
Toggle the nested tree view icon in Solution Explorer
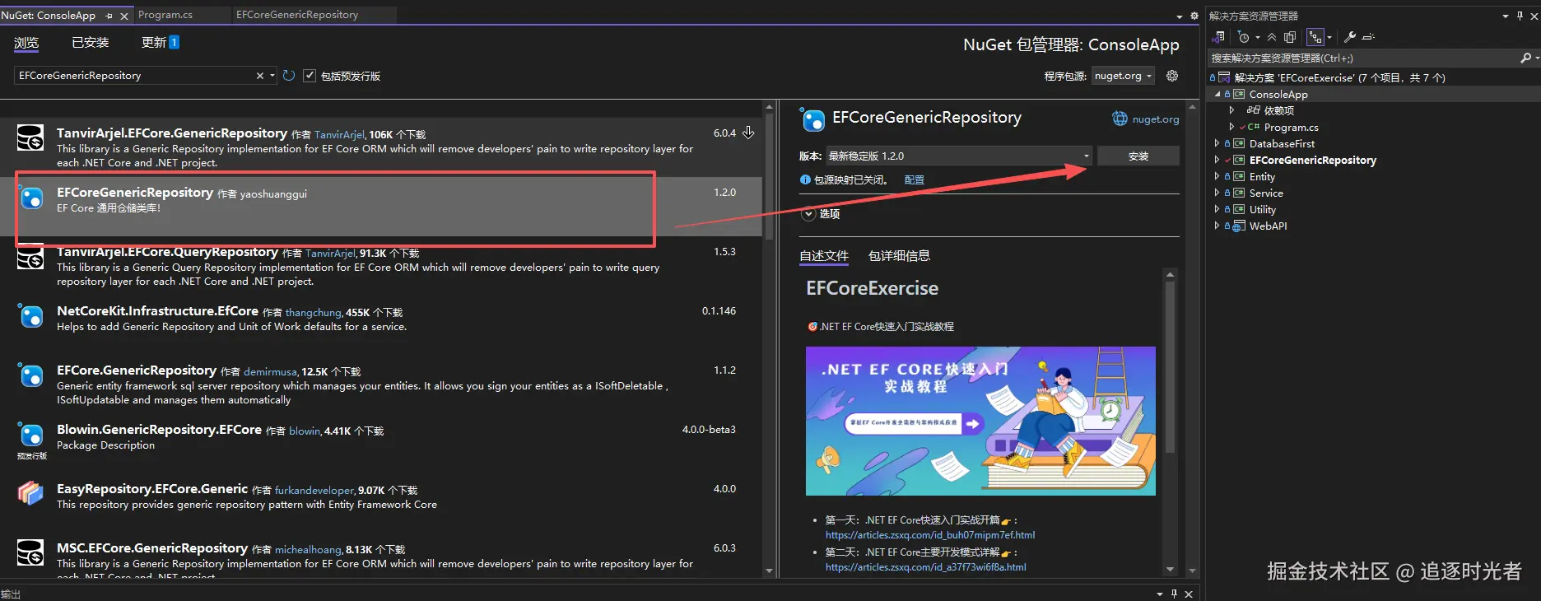click(1315, 37)
